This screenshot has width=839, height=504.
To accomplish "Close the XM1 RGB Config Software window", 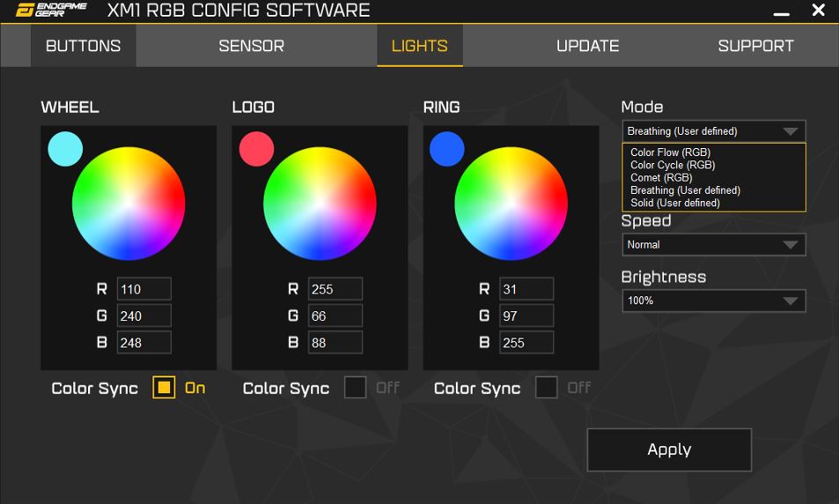I will (818, 10).
